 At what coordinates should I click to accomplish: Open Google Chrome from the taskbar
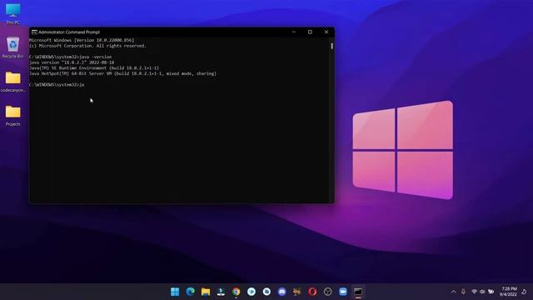point(236,292)
